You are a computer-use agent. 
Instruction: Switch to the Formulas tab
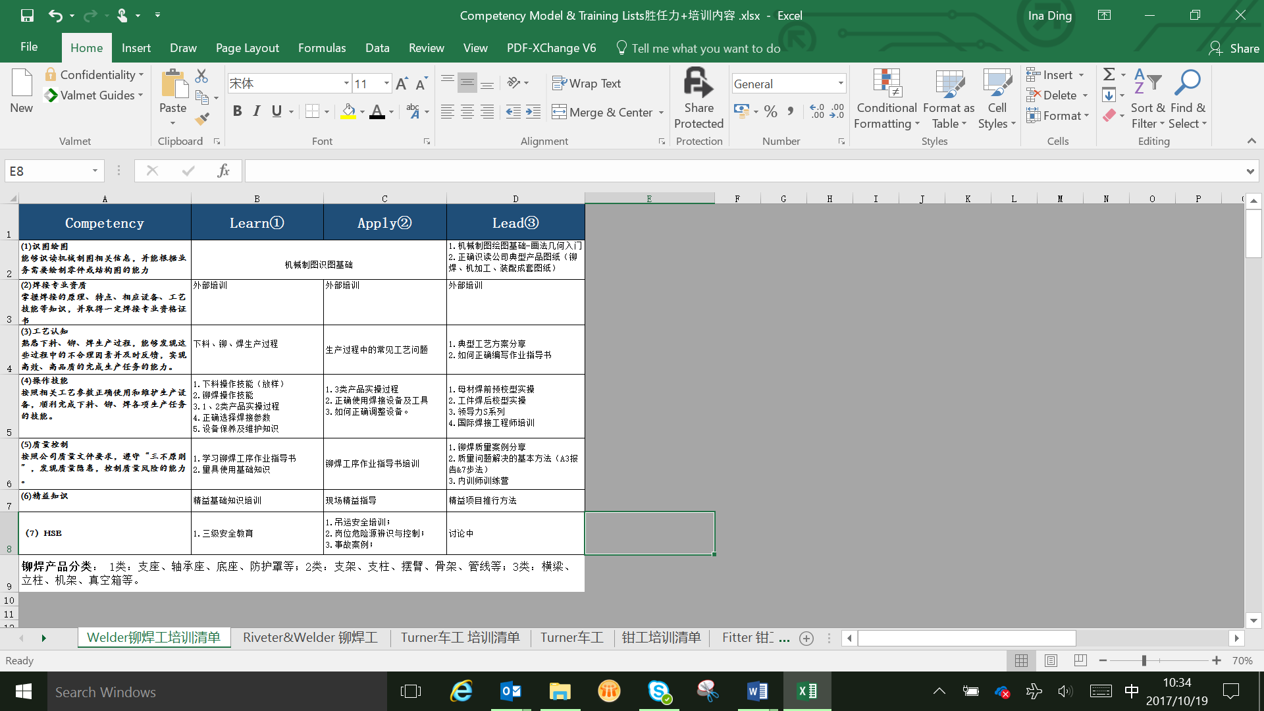point(322,48)
